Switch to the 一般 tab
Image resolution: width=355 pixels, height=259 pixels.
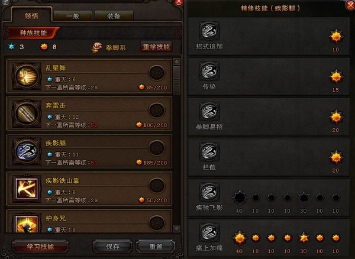(73, 16)
